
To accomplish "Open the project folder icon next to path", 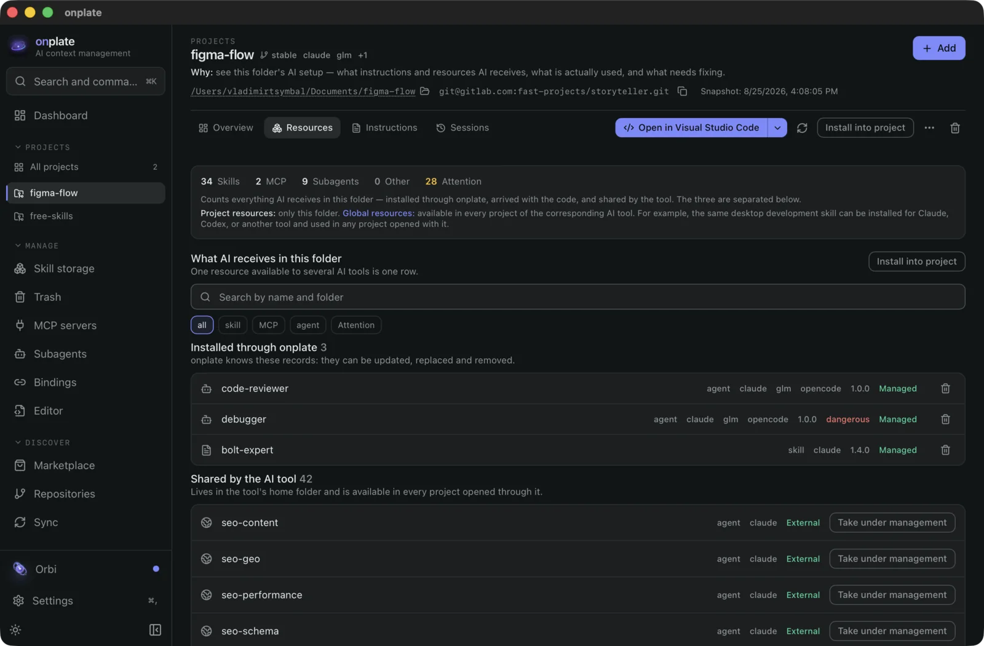I will (x=425, y=91).
